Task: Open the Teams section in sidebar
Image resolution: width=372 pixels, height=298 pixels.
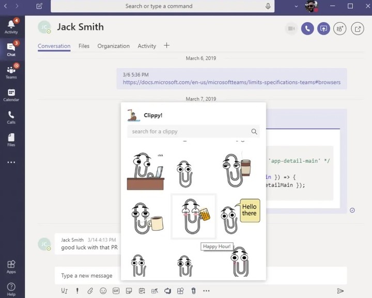Action: pyautogui.click(x=11, y=71)
